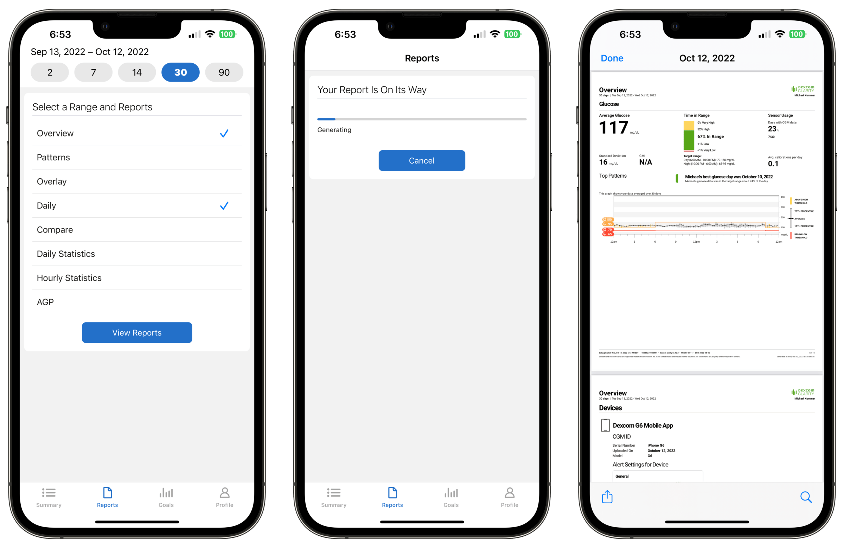Click the Cancel button on generating screen

tap(421, 160)
